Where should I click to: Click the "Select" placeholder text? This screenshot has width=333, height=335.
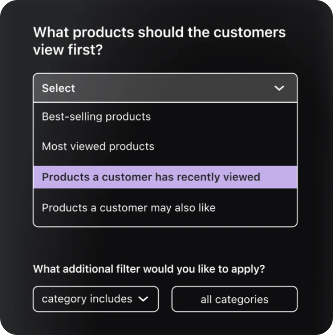pyautogui.click(x=58, y=88)
